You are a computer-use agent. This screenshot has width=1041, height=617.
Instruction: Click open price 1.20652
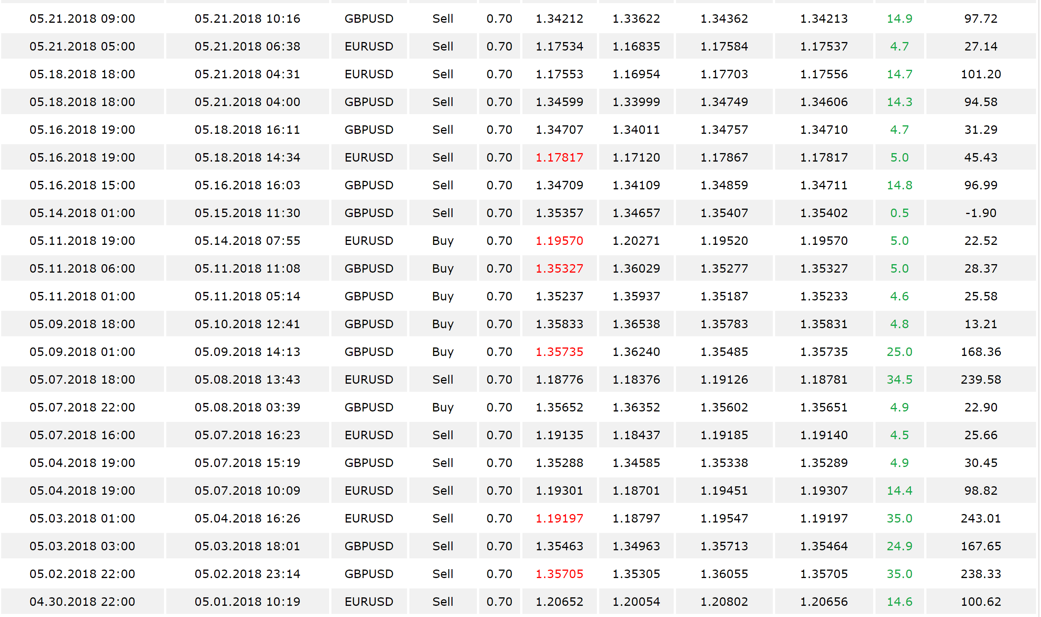pyautogui.click(x=559, y=602)
